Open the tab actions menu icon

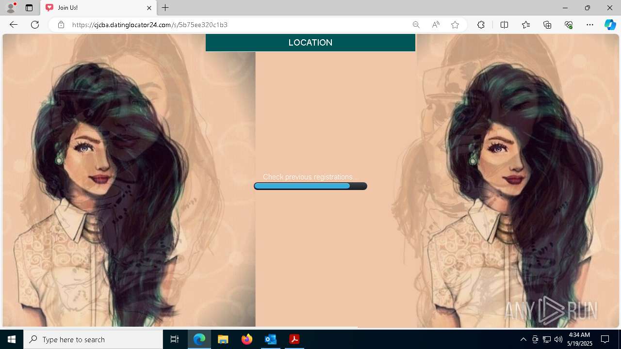pyautogui.click(x=29, y=8)
